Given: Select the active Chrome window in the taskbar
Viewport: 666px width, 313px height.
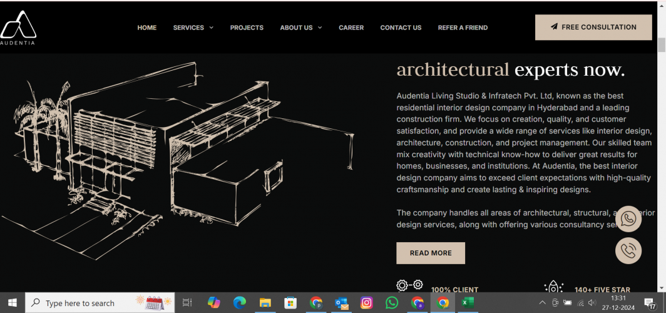Looking at the screenshot, I should 443,303.
